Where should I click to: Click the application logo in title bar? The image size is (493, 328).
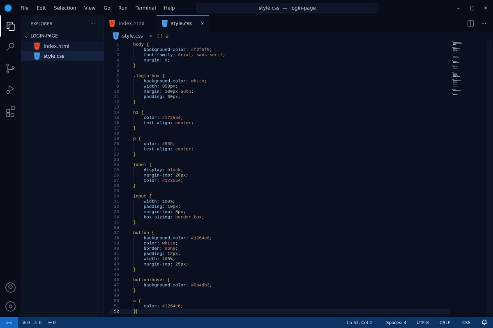tap(8, 8)
